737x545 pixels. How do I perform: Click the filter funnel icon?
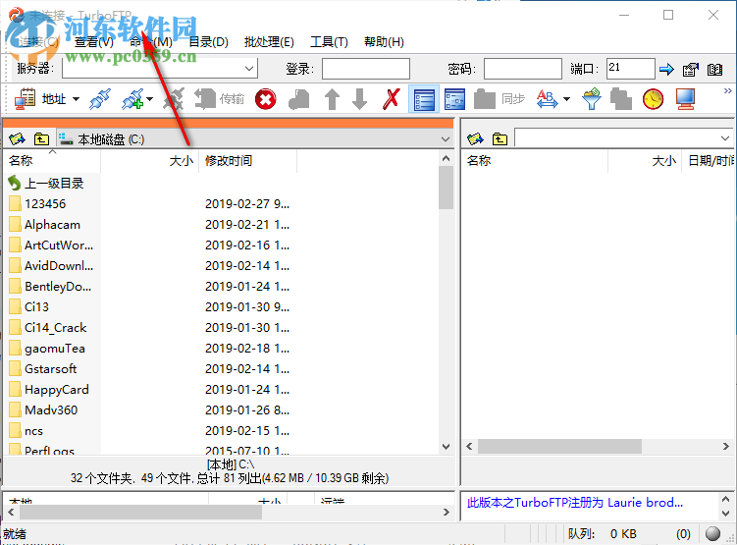tap(592, 99)
